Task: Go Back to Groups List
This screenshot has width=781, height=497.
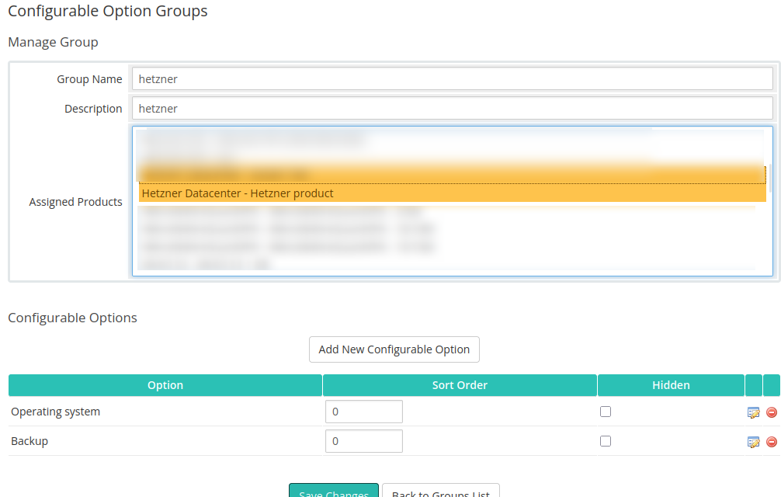Action: pos(440,491)
